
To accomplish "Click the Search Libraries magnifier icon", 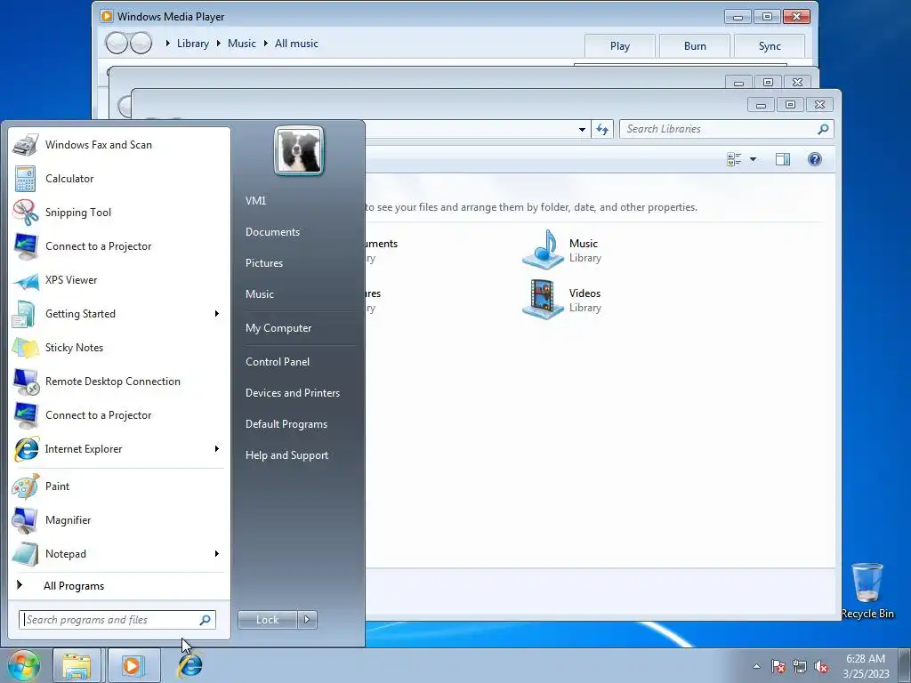I will pyautogui.click(x=823, y=129).
